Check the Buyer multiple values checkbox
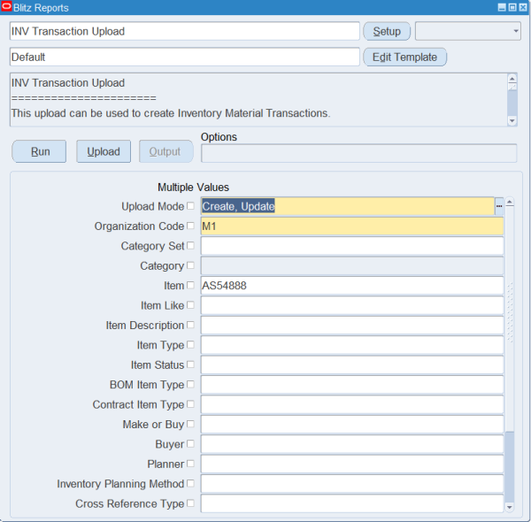This screenshot has width=531, height=522. pyautogui.click(x=190, y=444)
